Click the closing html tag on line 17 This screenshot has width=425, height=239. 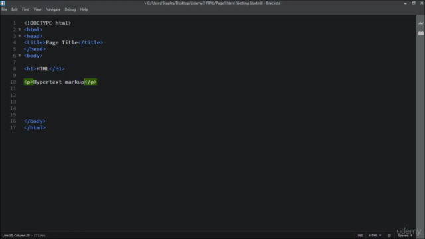pyautogui.click(x=35, y=127)
